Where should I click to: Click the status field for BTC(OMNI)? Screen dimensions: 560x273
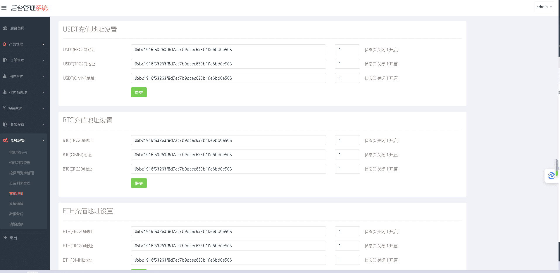(x=347, y=154)
